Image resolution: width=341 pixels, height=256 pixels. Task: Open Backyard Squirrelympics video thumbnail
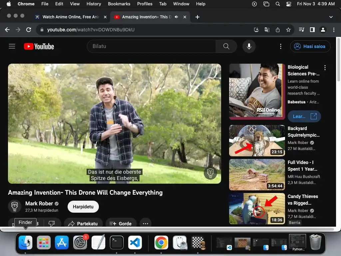(x=257, y=141)
